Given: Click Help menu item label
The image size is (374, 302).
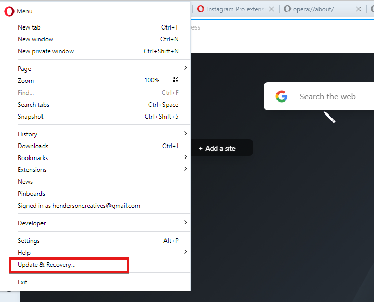Looking at the screenshot, I should point(24,253).
